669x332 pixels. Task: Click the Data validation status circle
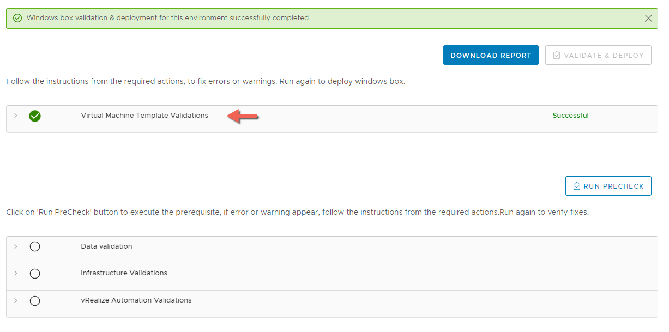pyautogui.click(x=35, y=246)
